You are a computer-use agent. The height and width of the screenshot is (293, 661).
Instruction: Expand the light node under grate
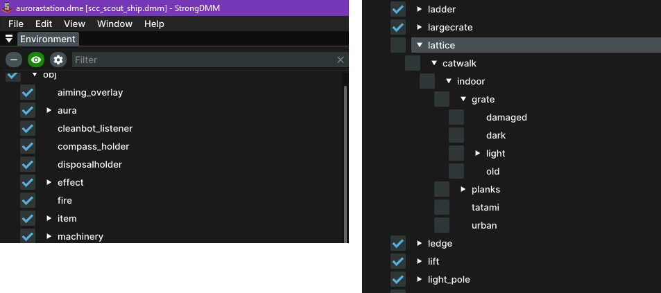(x=478, y=153)
